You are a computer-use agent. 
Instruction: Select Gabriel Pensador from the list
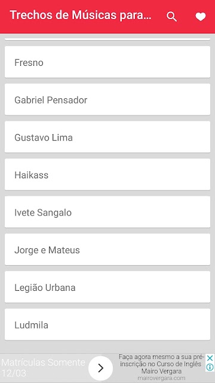point(107,100)
